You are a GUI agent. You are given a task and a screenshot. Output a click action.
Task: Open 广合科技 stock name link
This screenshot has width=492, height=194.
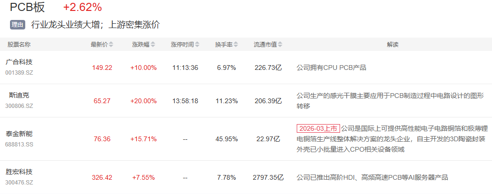click(x=19, y=62)
